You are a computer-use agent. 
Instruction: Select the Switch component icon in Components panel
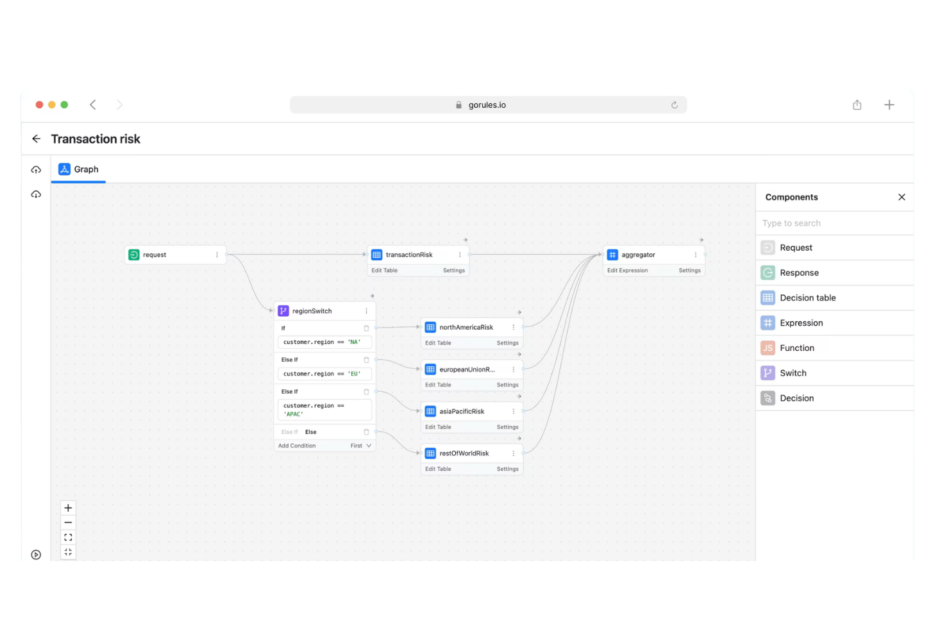768,373
